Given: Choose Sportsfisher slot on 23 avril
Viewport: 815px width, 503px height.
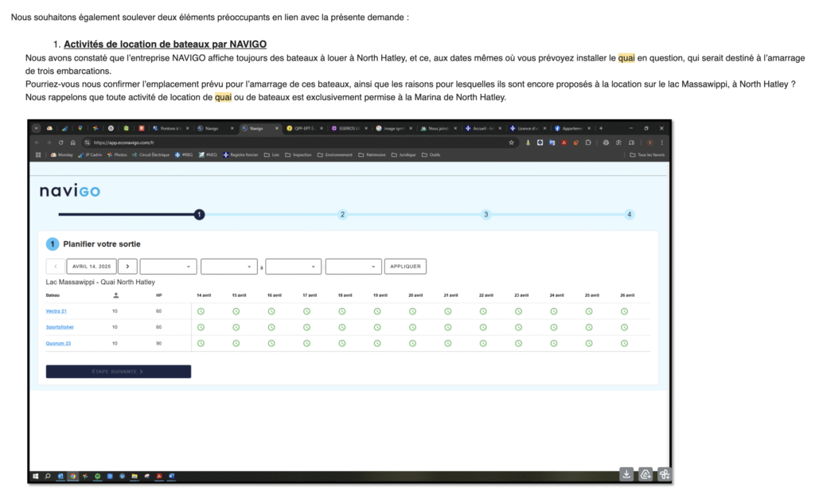Looking at the screenshot, I should coord(518,327).
